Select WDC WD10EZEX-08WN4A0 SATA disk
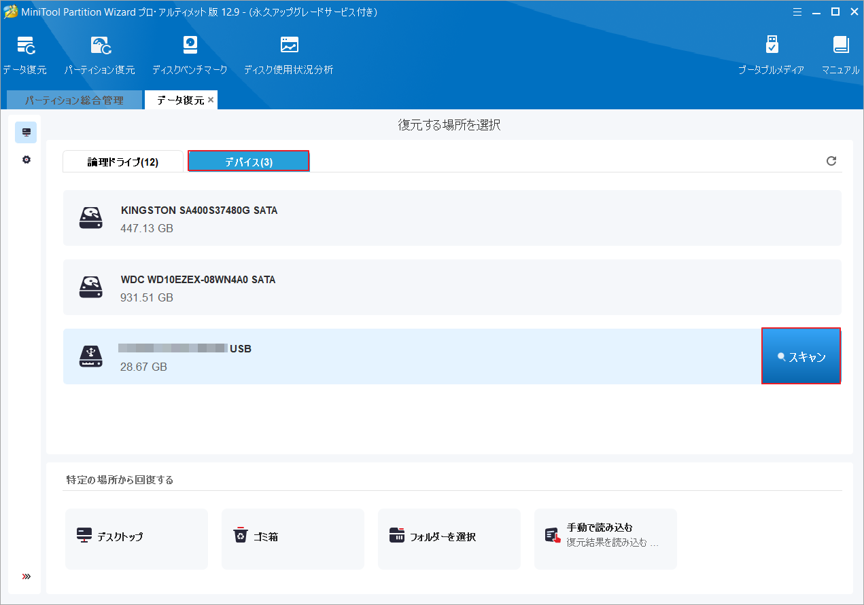 pos(452,287)
